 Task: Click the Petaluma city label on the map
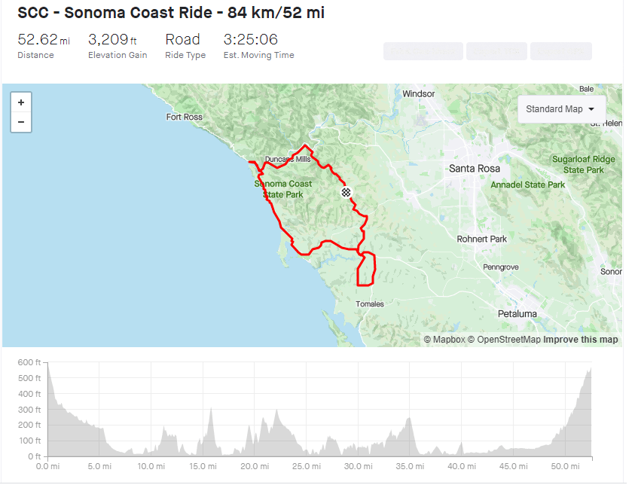tap(517, 313)
